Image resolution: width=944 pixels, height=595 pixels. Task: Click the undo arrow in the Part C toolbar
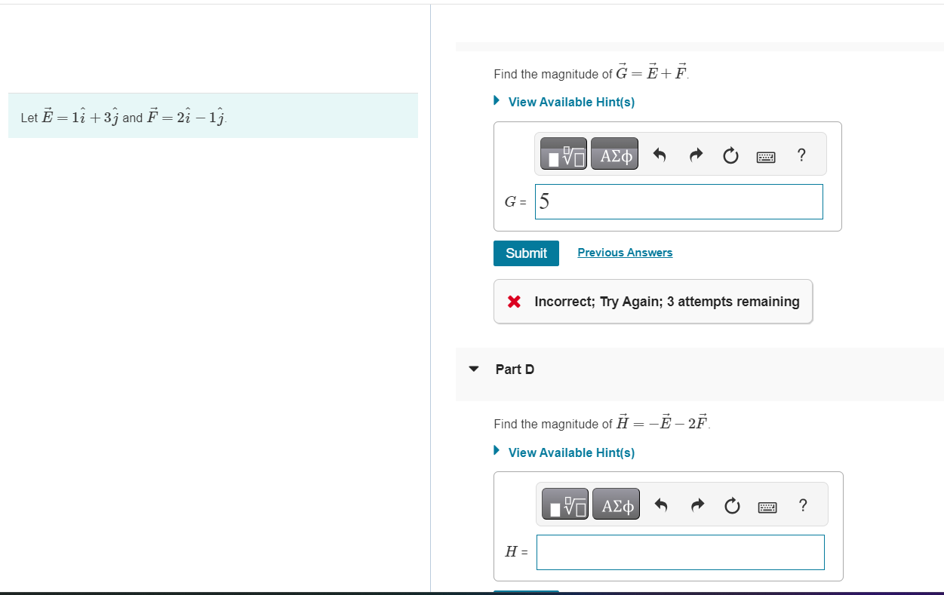tap(658, 154)
